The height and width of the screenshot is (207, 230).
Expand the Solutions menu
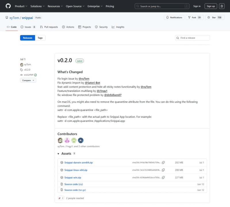37,6
